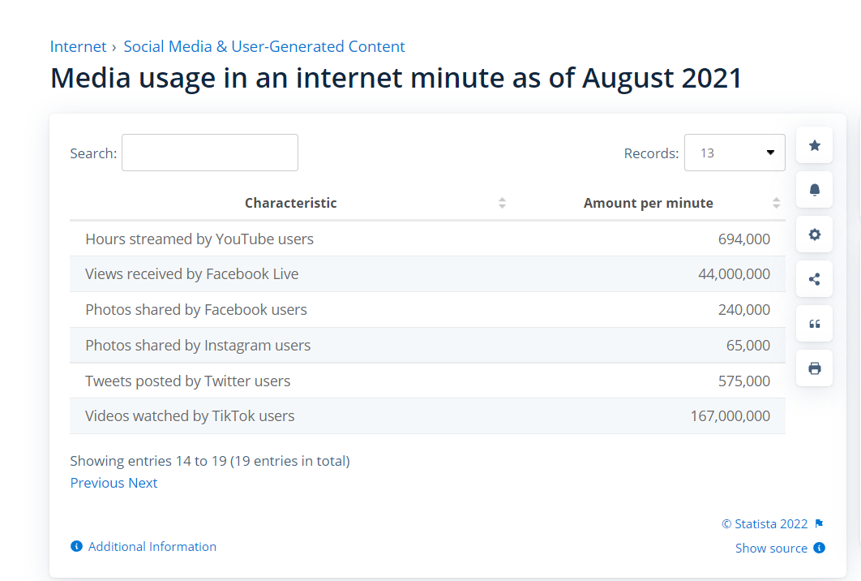Viewport: 861px width, 581px height.
Task: Sort by the Characteristic column arrows
Action: [x=502, y=203]
